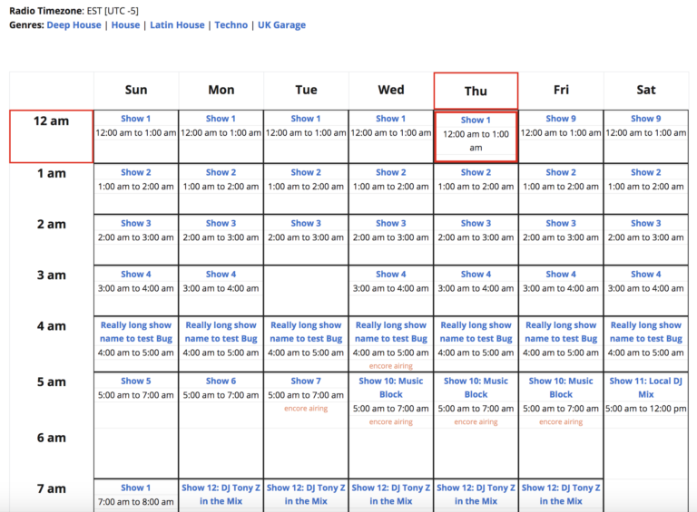Open Show 3 in the Fri column

tap(561, 223)
